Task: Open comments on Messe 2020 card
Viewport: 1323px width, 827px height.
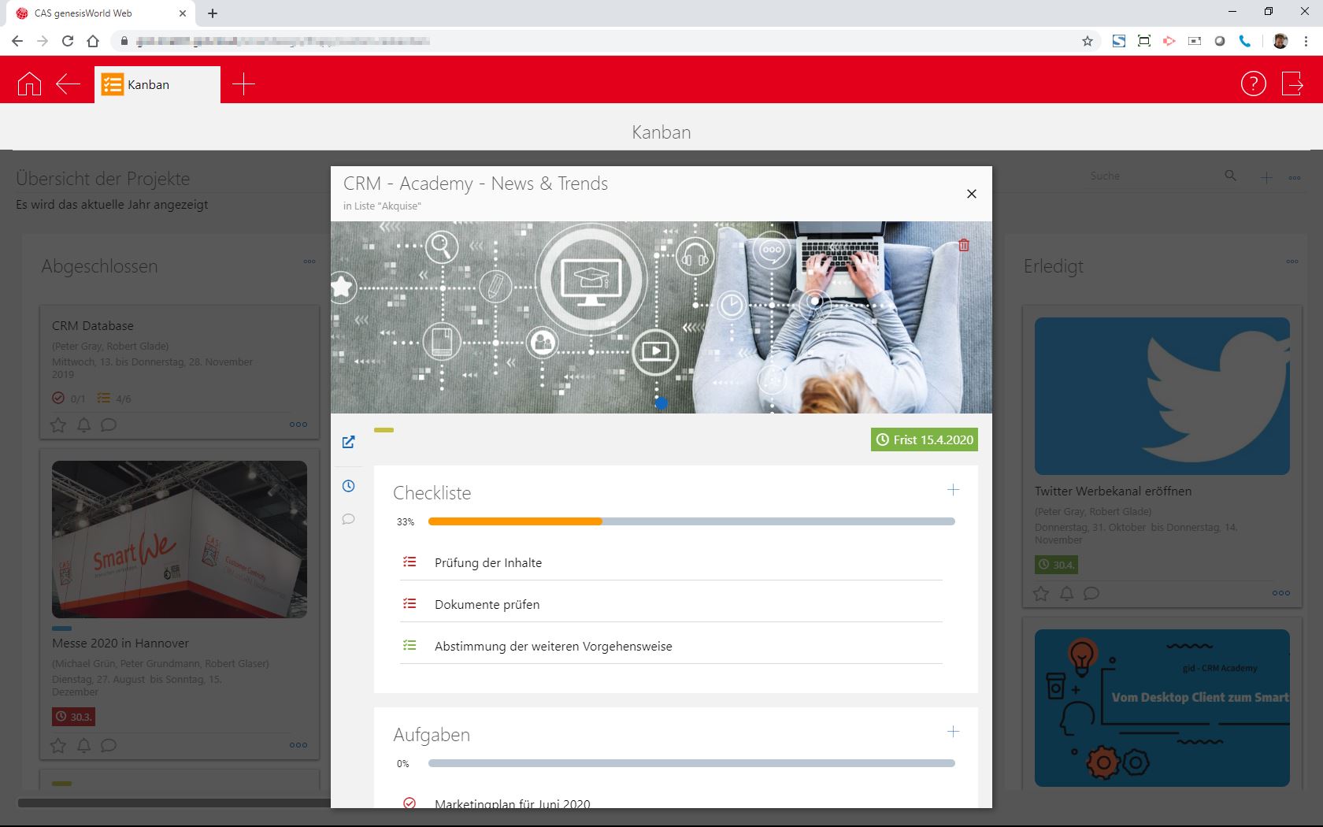Action: click(x=109, y=745)
